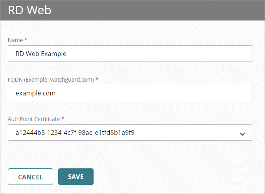Click the red asterisk beside Name

(26, 40)
